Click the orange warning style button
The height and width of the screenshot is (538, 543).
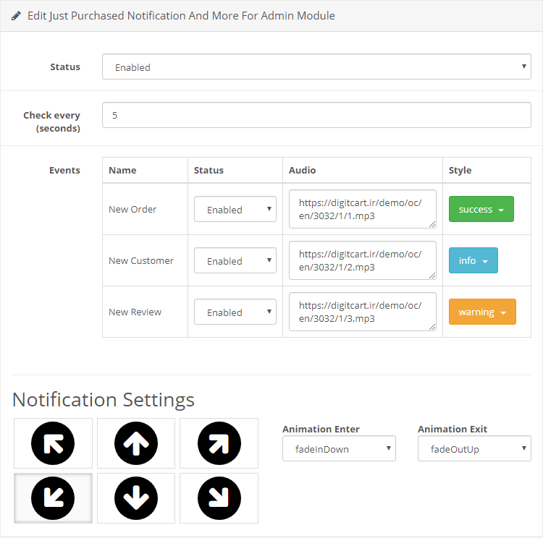pos(482,312)
